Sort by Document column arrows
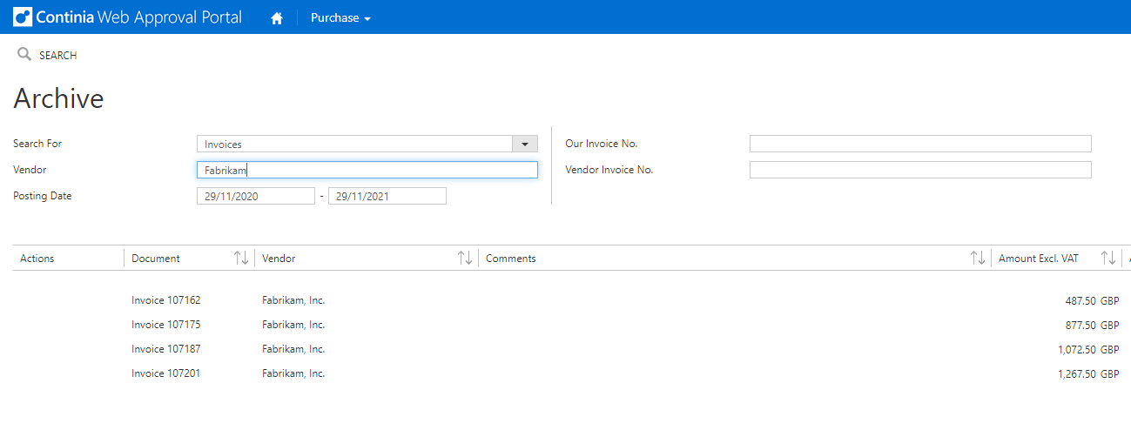This screenshot has width=1131, height=437. pos(241,259)
